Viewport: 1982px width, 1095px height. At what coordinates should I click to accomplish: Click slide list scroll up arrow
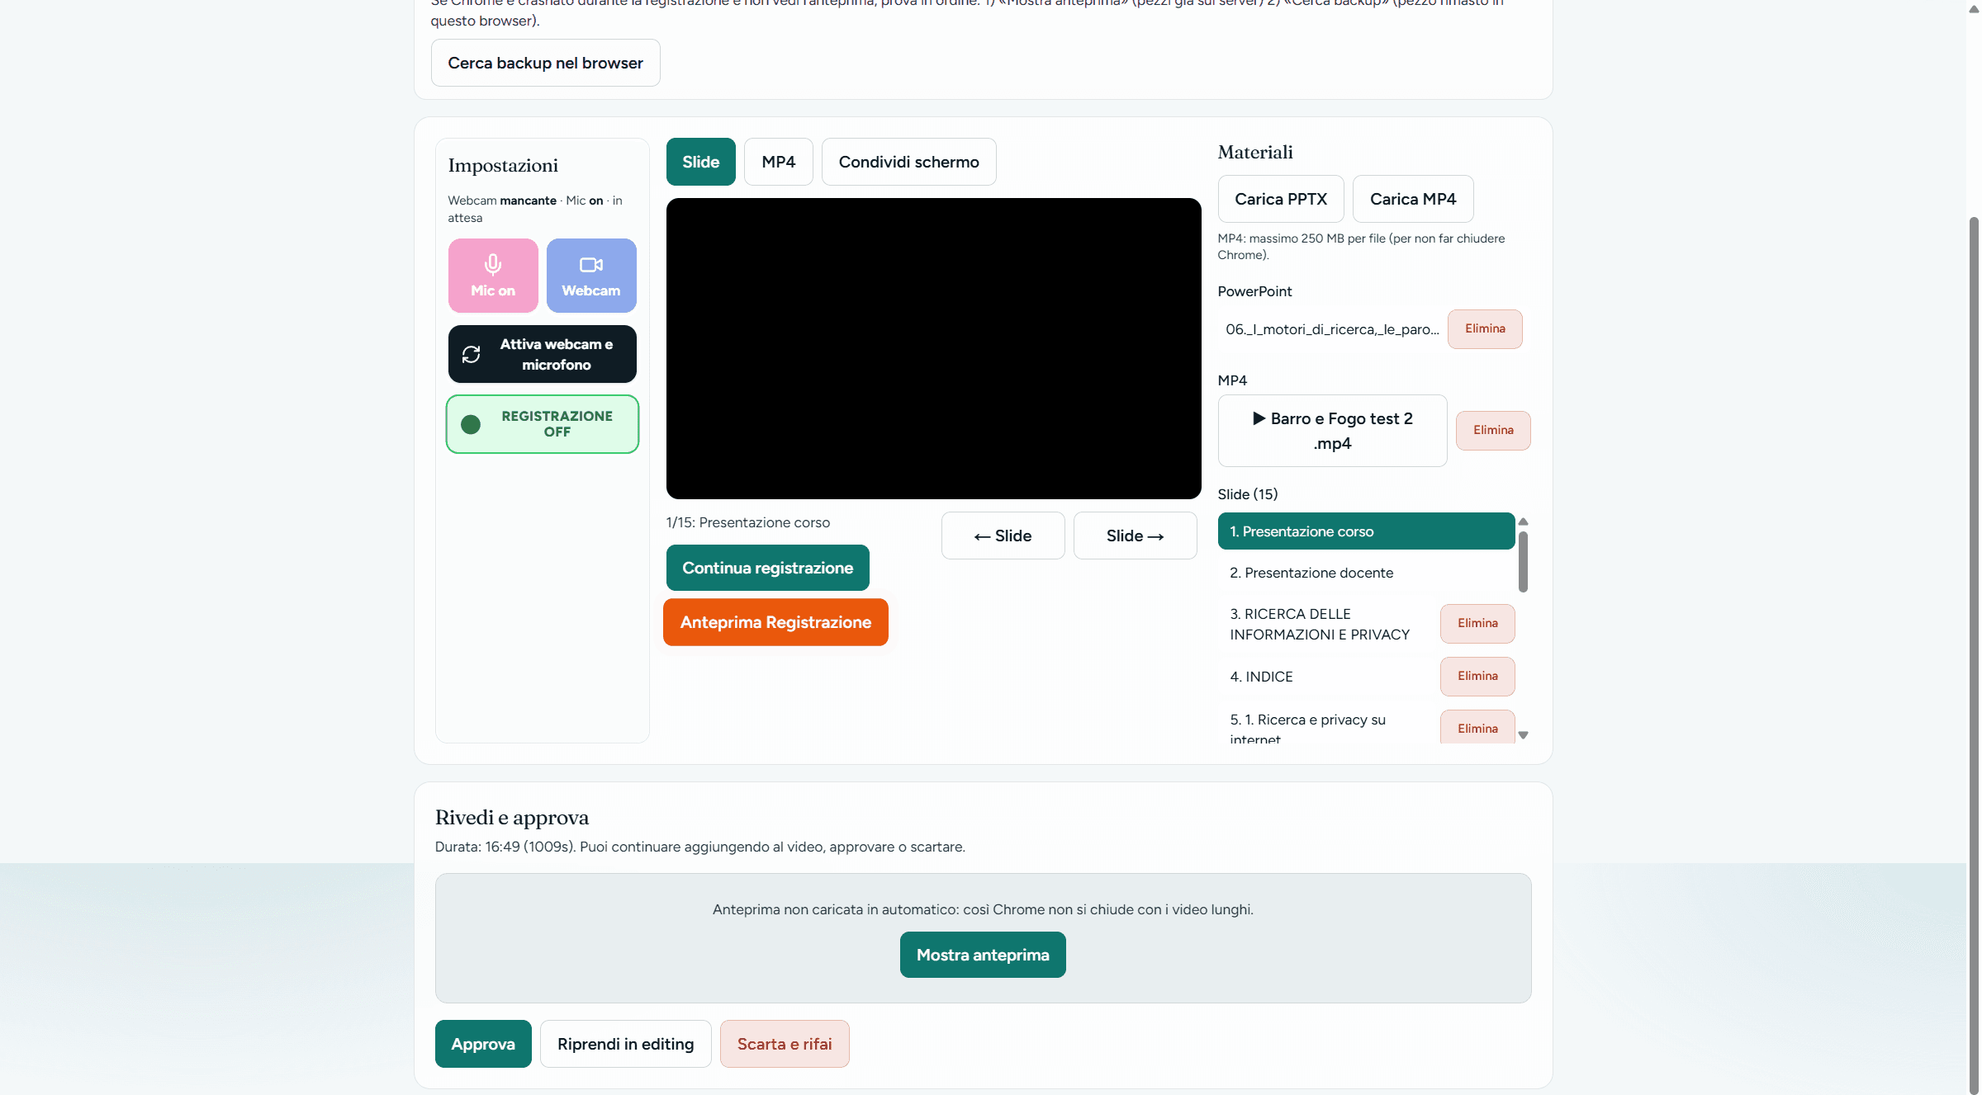(1524, 522)
